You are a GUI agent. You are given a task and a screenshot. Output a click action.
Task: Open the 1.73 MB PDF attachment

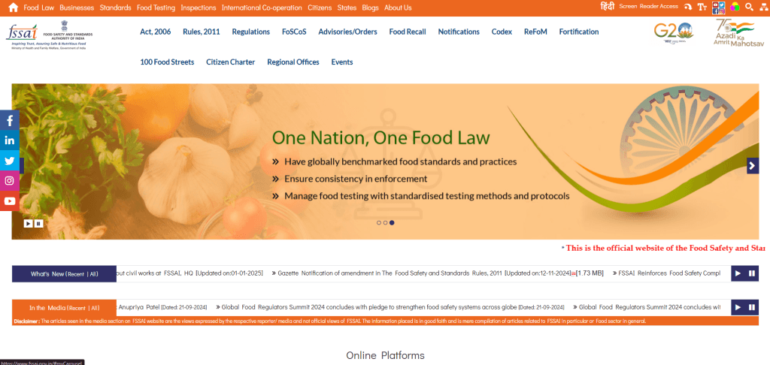[x=589, y=273]
